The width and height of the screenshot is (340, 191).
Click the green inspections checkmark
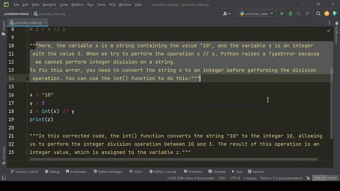pos(329,31)
